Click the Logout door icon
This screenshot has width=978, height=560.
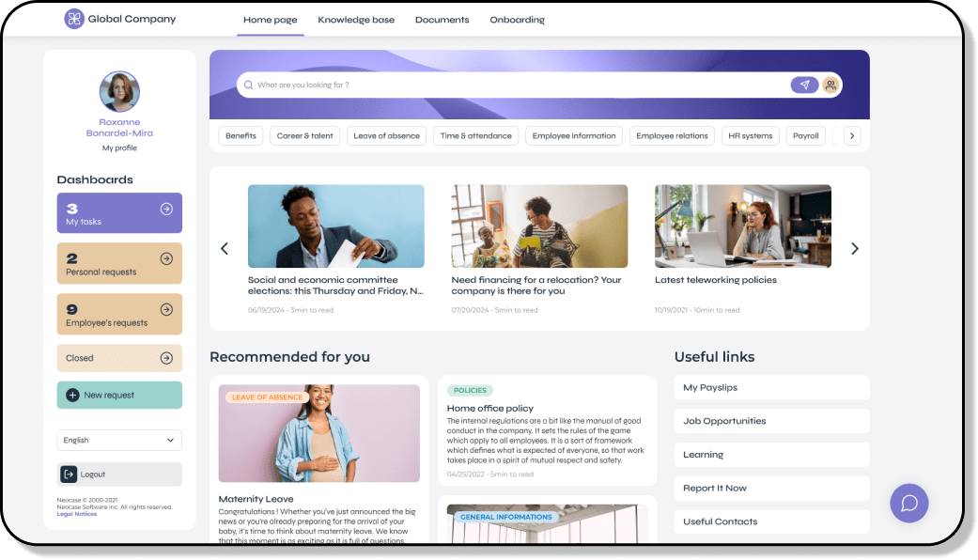(69, 474)
